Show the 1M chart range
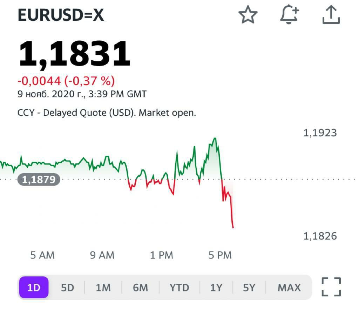 coord(103,288)
